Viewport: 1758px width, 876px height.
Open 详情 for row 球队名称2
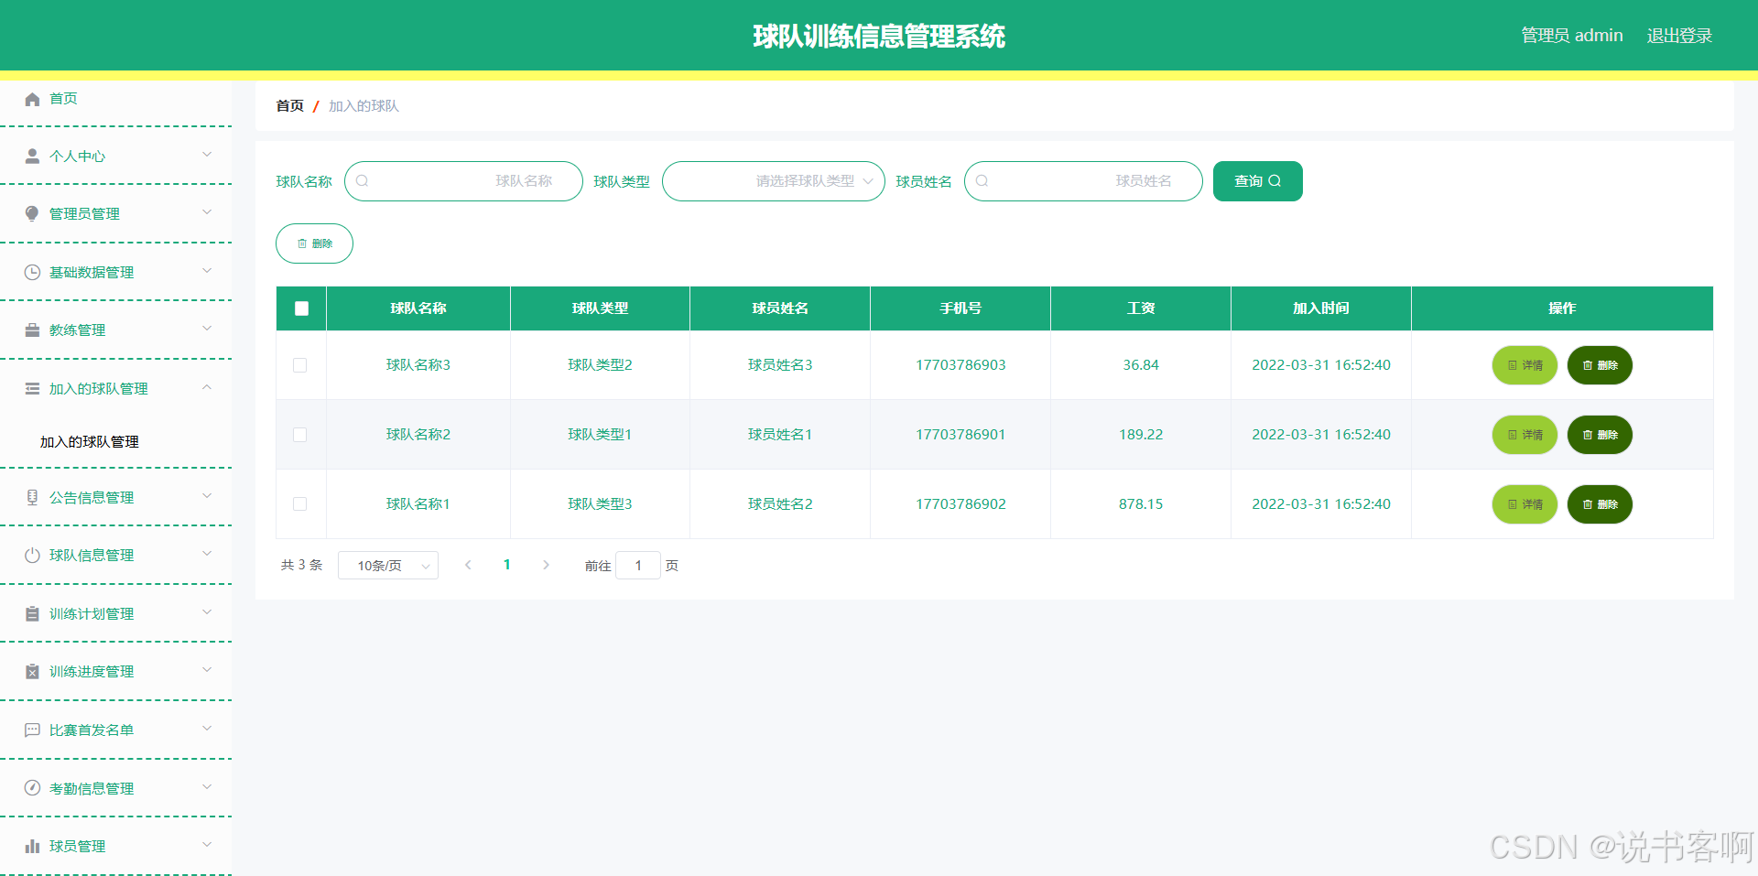(x=1525, y=435)
